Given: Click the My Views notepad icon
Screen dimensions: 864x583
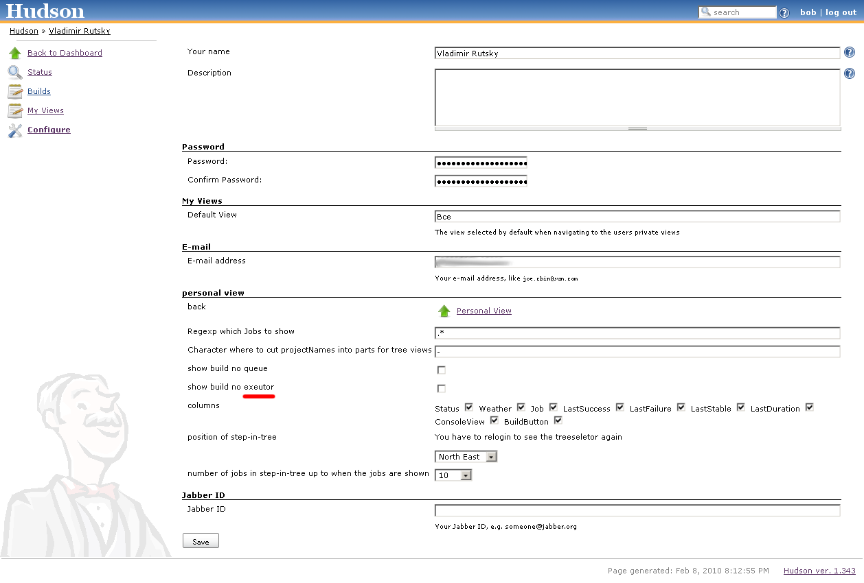Looking at the screenshot, I should click(x=15, y=111).
